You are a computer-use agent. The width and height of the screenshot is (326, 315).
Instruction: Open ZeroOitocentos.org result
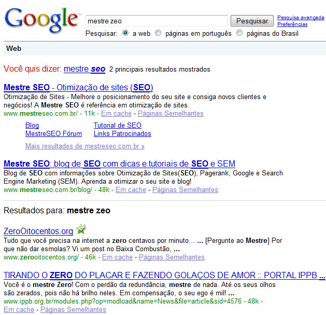pyautogui.click(x=38, y=231)
